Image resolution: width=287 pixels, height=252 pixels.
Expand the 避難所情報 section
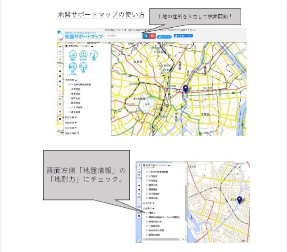pos(72,133)
